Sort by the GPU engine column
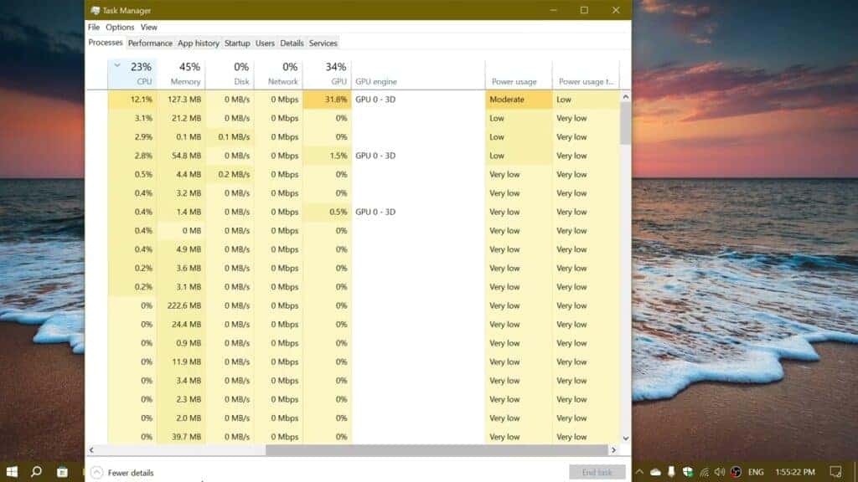 (418, 74)
